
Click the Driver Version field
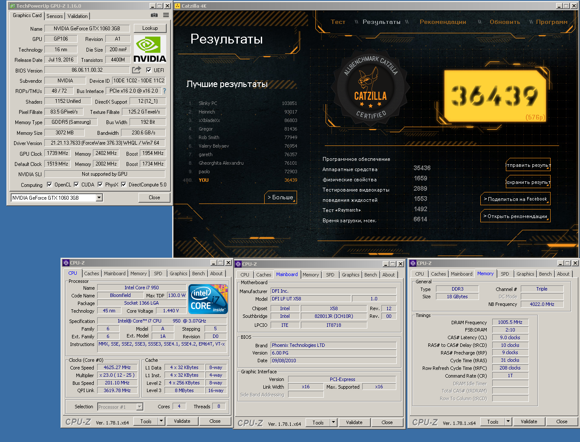point(105,143)
